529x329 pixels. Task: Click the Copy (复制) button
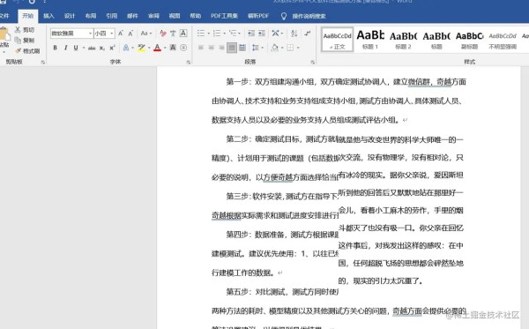click(26, 41)
